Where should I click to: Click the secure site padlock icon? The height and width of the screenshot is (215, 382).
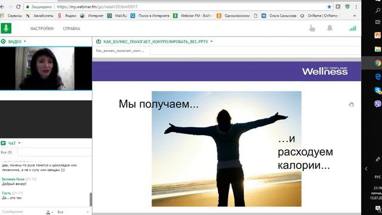click(27, 7)
